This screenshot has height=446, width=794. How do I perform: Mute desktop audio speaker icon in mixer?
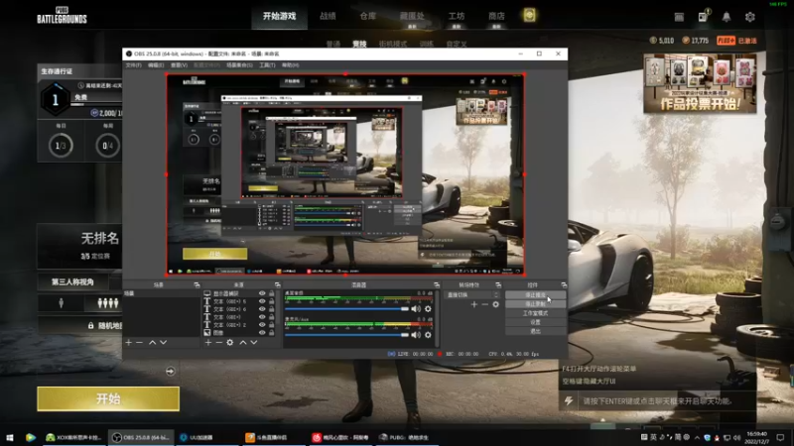[416, 308]
